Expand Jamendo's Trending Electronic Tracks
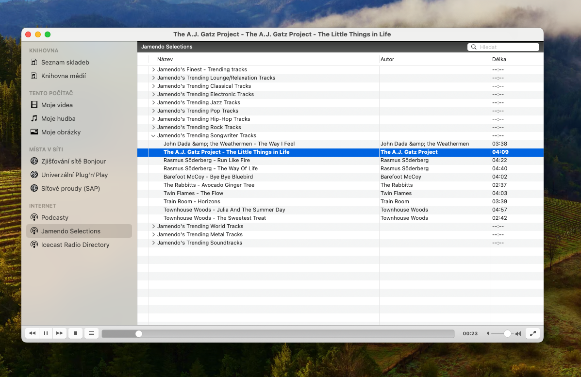Viewport: 581px width, 377px height. click(153, 95)
